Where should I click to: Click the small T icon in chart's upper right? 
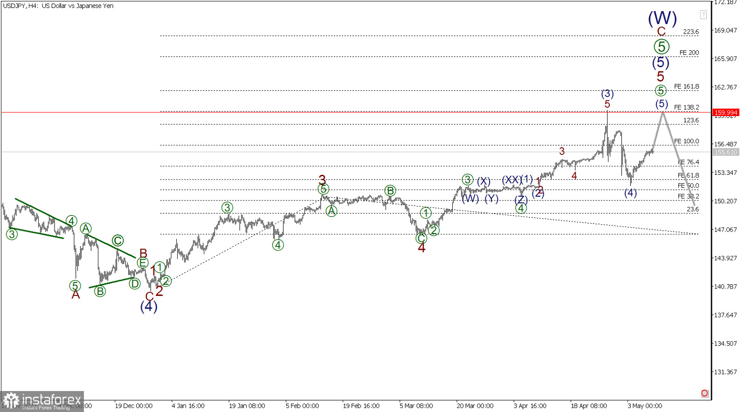(703, 15)
